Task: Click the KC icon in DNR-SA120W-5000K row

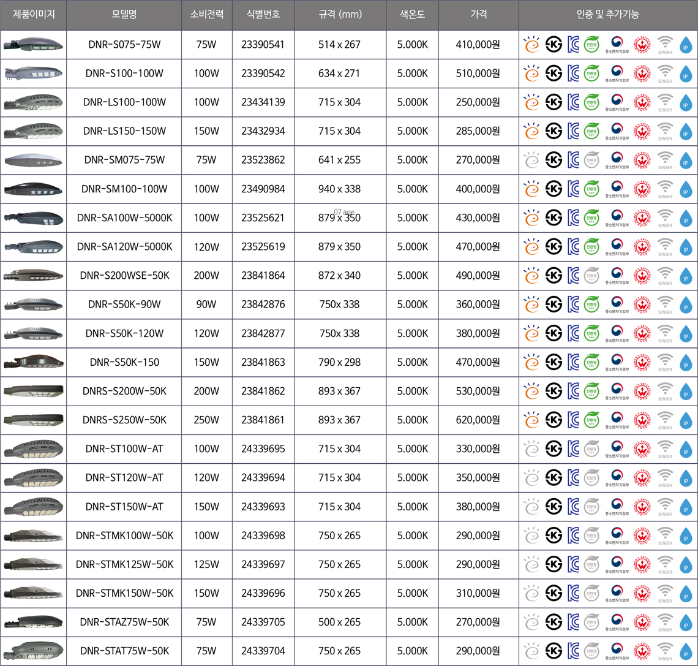Action: pos(573,247)
